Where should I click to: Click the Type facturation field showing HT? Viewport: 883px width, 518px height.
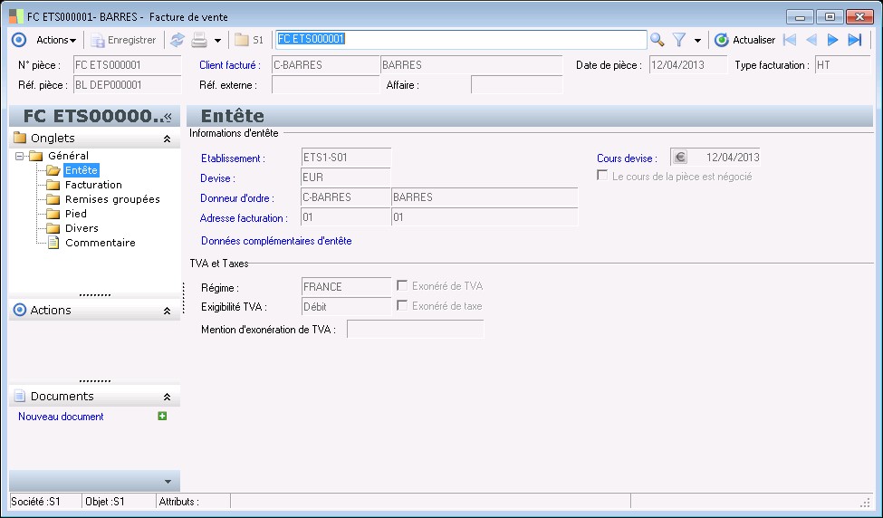[842, 65]
